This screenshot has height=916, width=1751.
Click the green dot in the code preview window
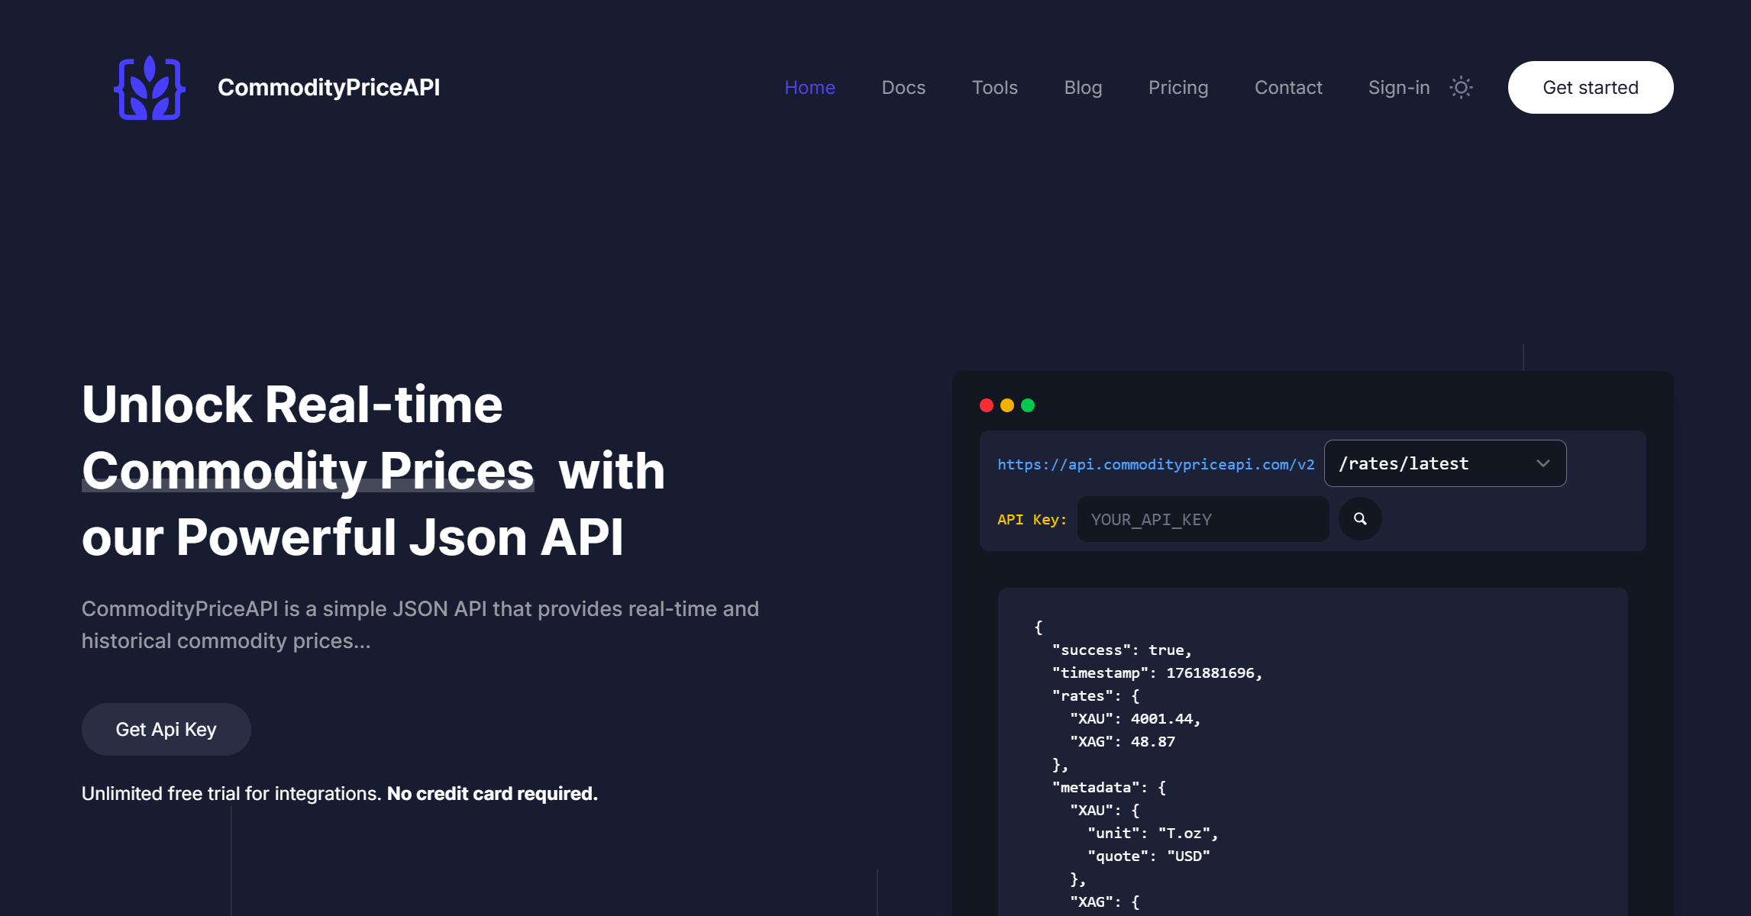pos(1029,405)
